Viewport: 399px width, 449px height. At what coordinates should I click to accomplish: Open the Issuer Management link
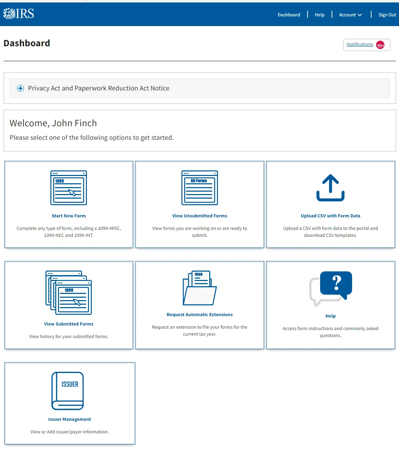tap(70, 419)
